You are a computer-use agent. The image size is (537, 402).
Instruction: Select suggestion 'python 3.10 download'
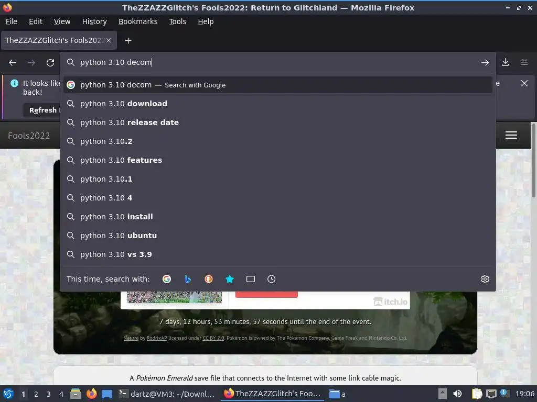pyautogui.click(x=278, y=104)
